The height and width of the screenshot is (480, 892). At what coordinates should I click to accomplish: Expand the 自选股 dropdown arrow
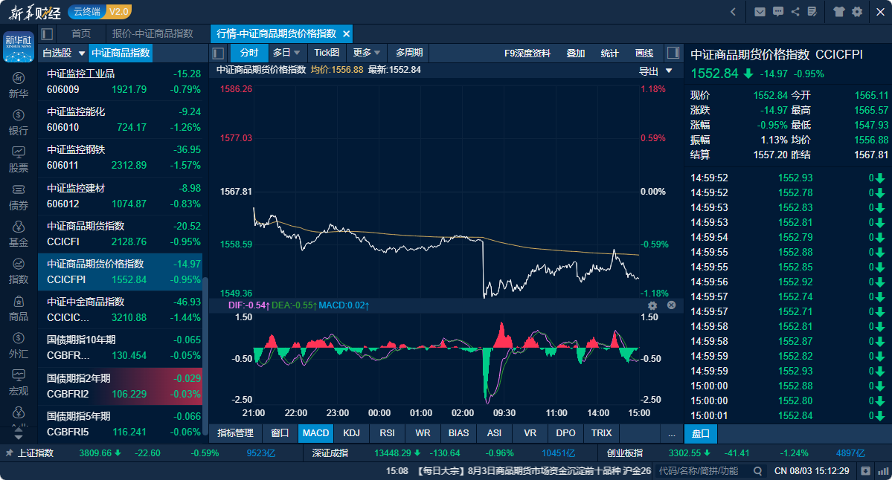81,53
